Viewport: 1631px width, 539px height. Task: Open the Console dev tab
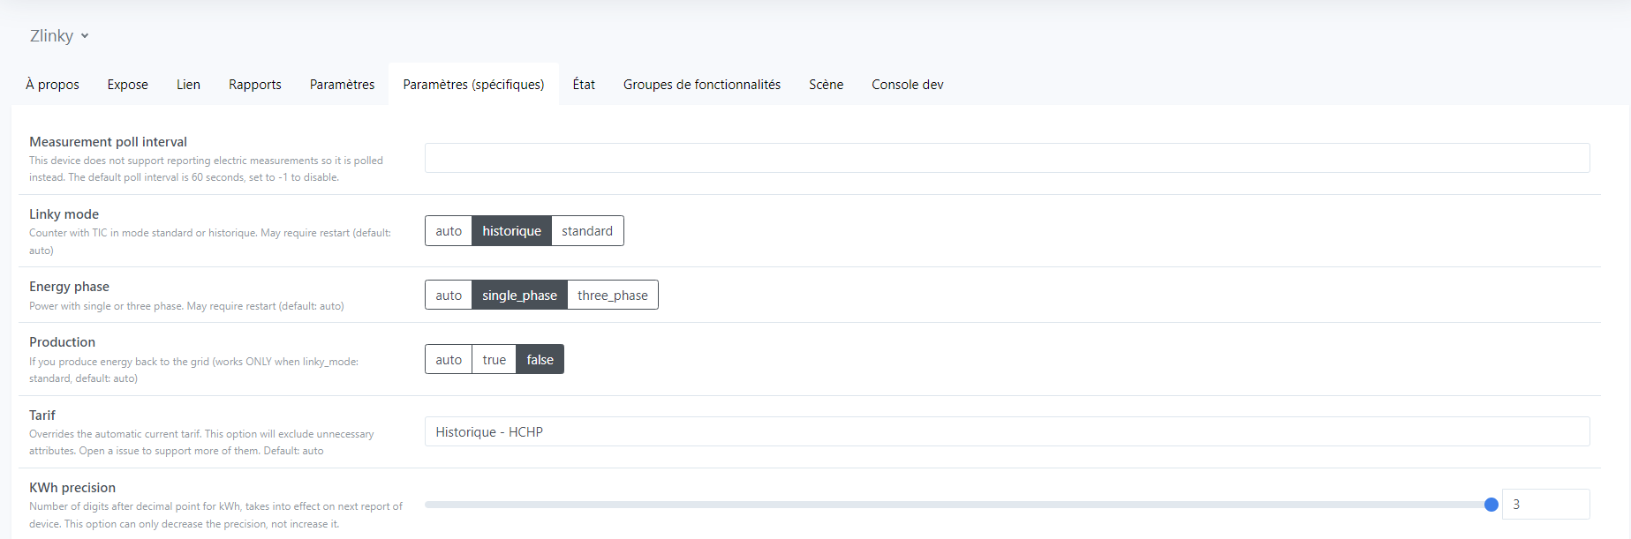(x=907, y=85)
